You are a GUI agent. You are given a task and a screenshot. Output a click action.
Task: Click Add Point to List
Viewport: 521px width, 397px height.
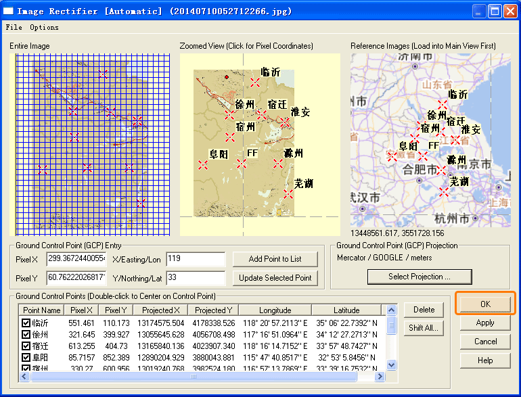275,259
